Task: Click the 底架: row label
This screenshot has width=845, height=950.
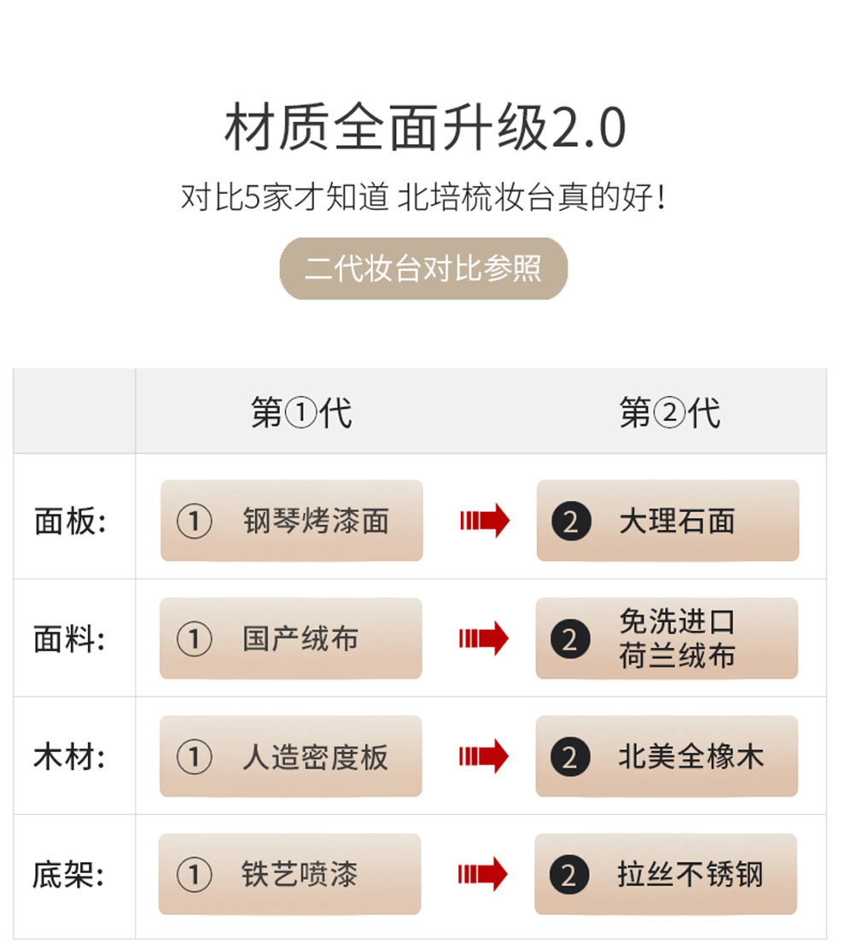Action: coord(68,875)
